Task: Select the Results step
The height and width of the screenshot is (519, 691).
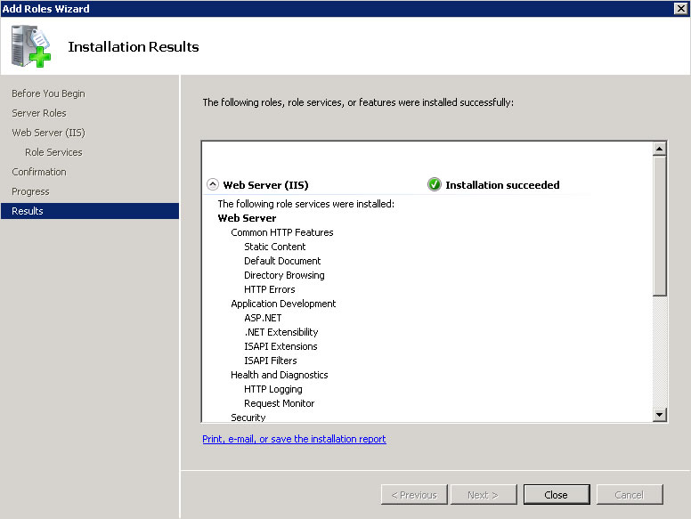Action: (x=90, y=211)
